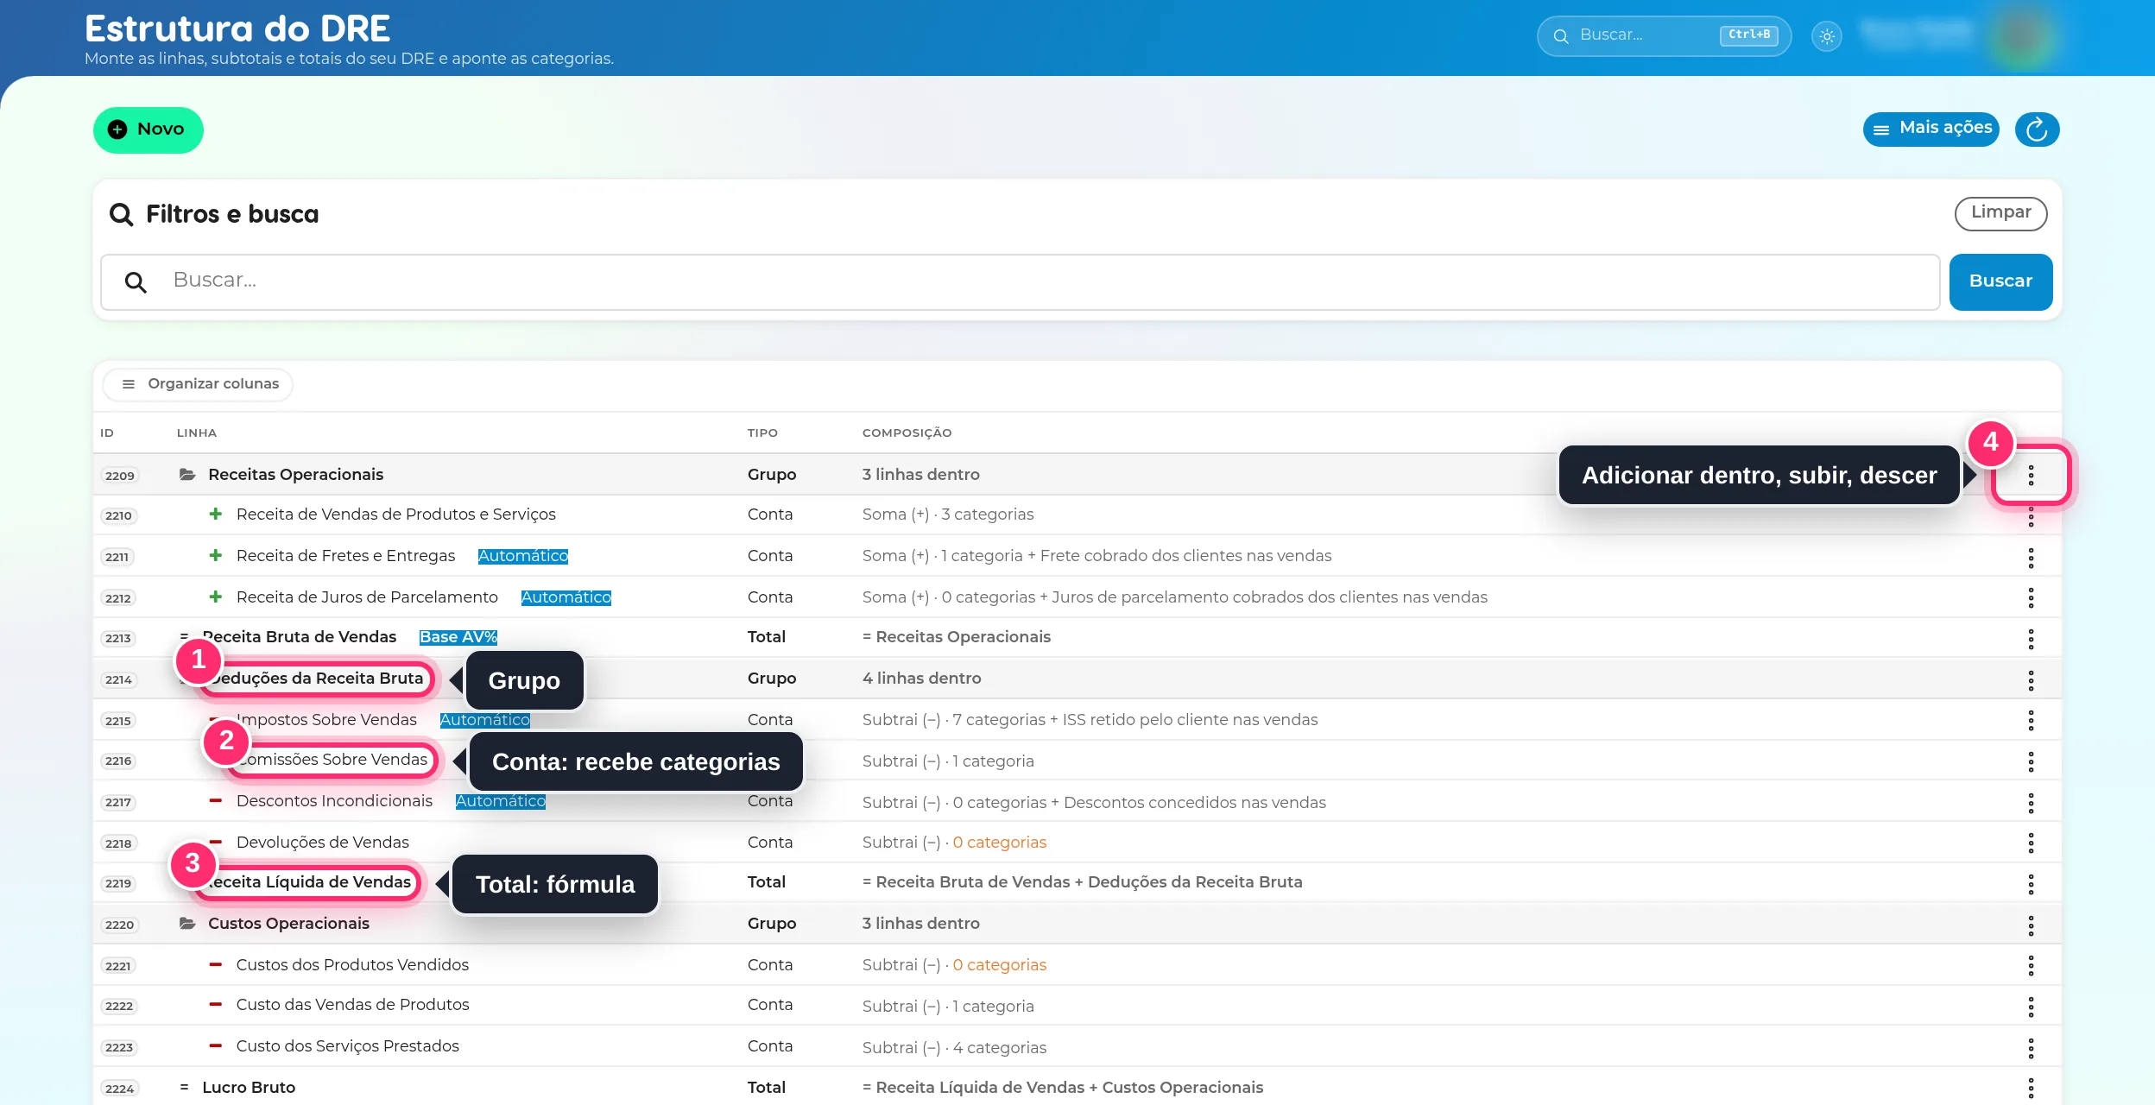Open the actions menu for Receitas Operacionais
Viewport: 2155px width, 1105px height.
pos(2031,475)
